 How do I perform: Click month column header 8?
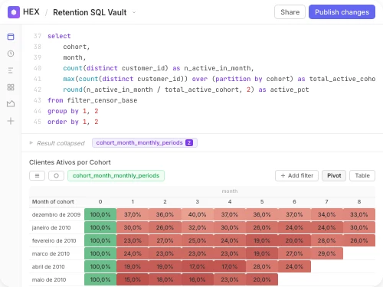pos(359,201)
